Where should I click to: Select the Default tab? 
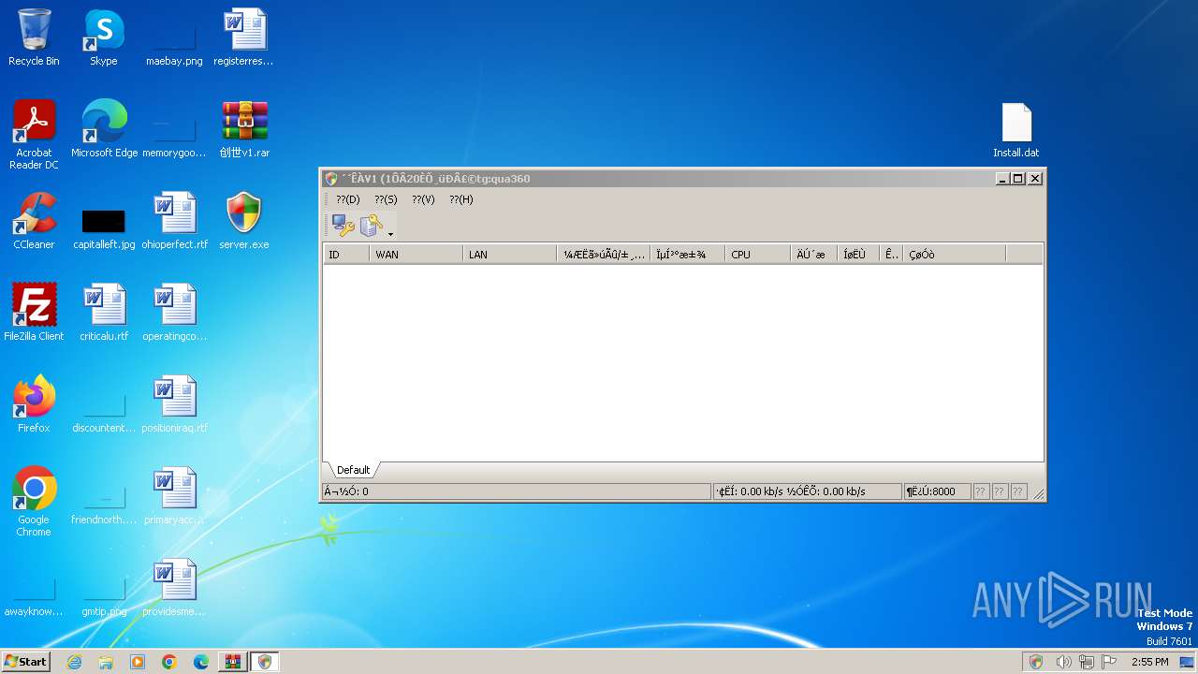pyautogui.click(x=353, y=470)
